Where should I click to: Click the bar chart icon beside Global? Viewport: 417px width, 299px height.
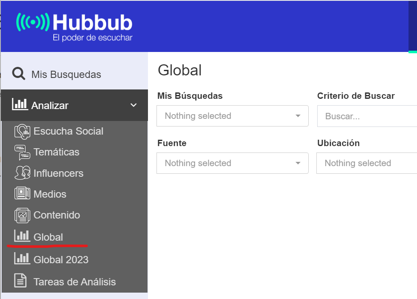(x=22, y=236)
